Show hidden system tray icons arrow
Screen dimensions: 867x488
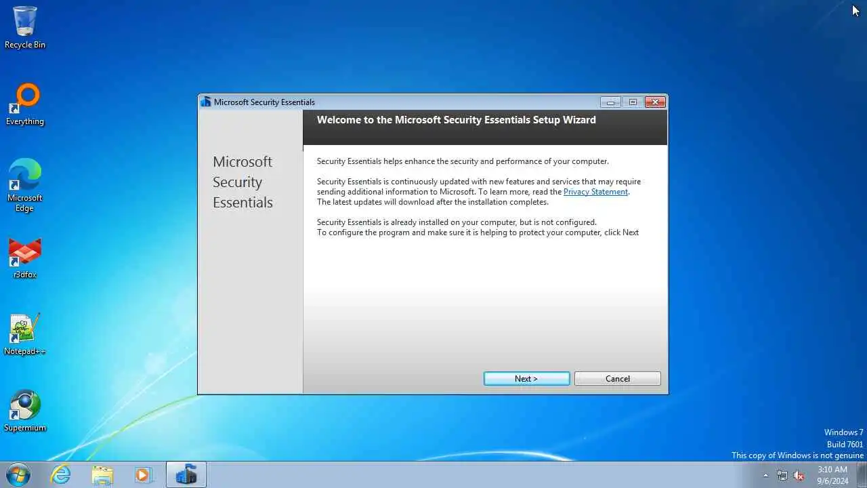coord(765,475)
